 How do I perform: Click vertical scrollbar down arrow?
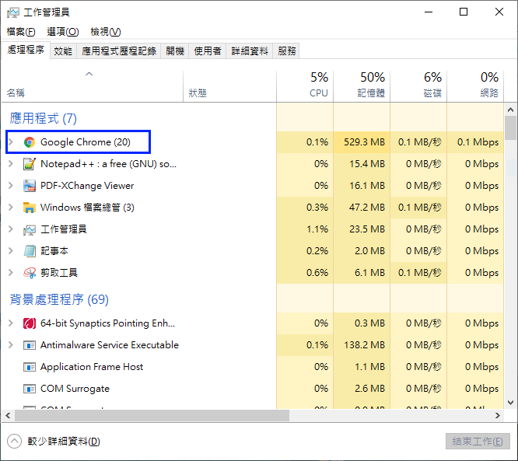[x=511, y=403]
